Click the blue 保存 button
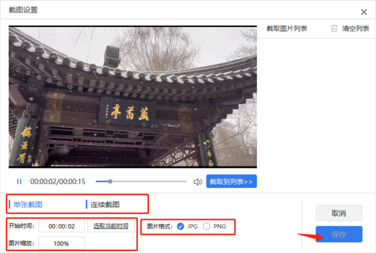This screenshot has height=253, width=376. (x=339, y=234)
